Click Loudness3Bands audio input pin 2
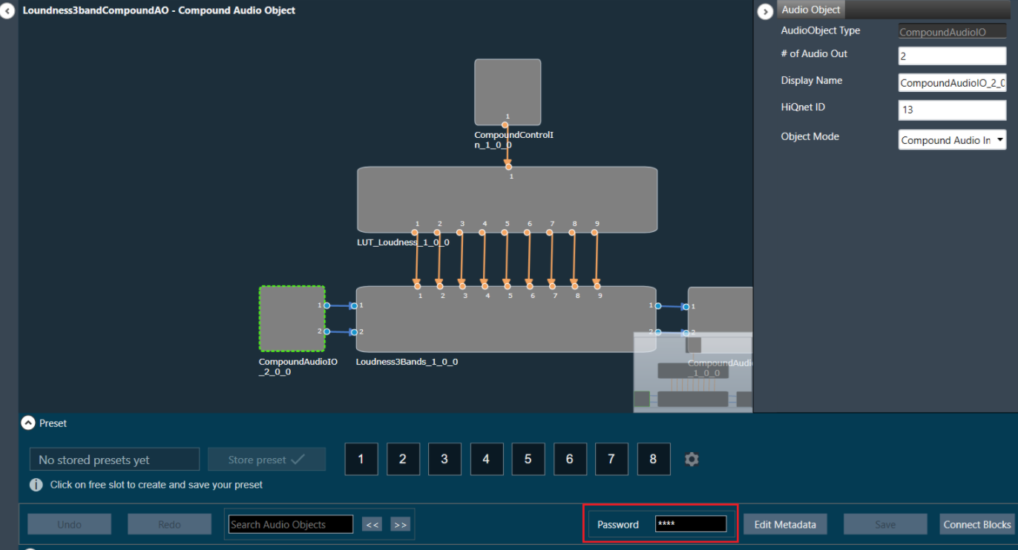The image size is (1018, 550). [354, 332]
